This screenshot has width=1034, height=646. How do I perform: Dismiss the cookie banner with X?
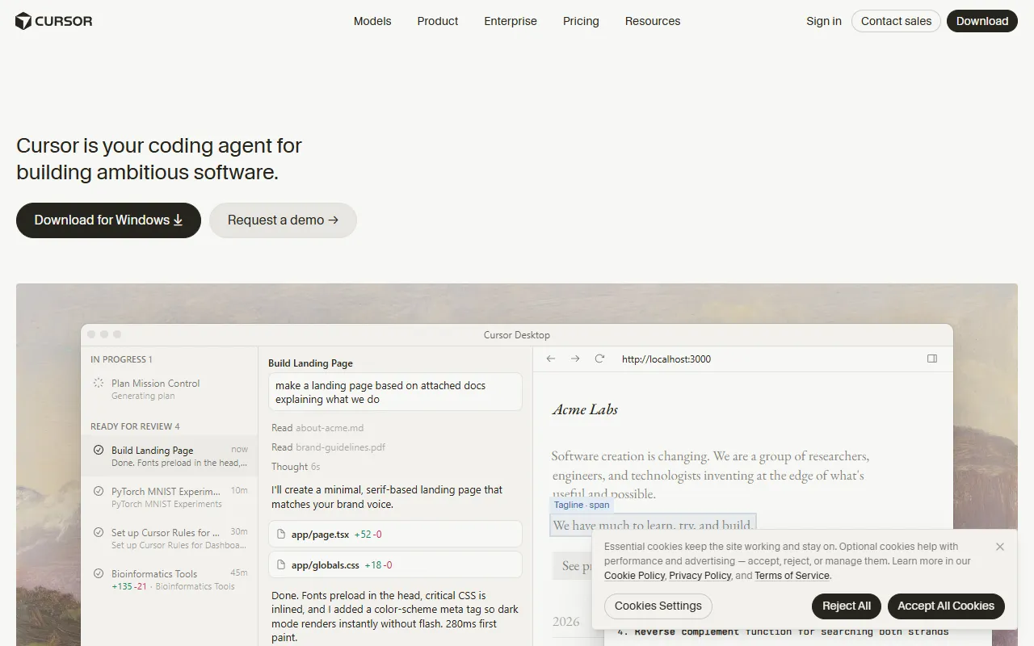(1000, 547)
